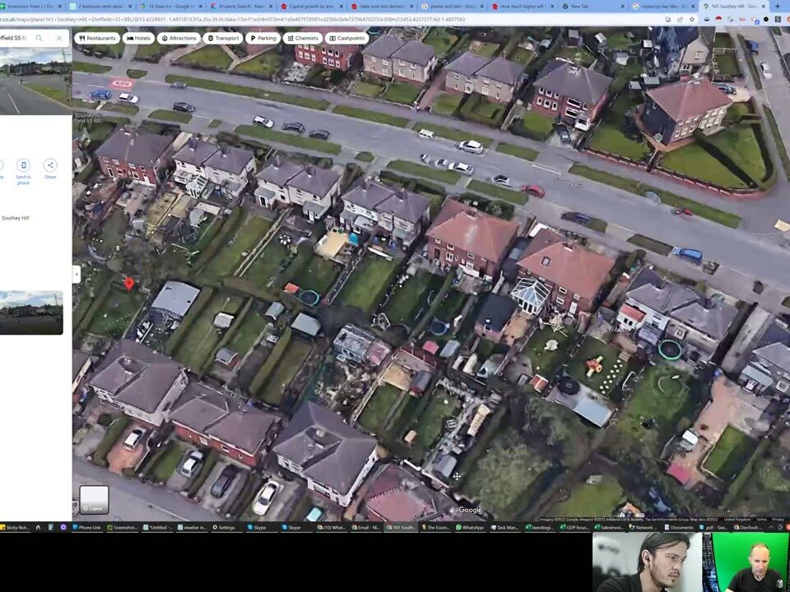
Task: Open the Street View photo thumbnail
Action: click(31, 312)
